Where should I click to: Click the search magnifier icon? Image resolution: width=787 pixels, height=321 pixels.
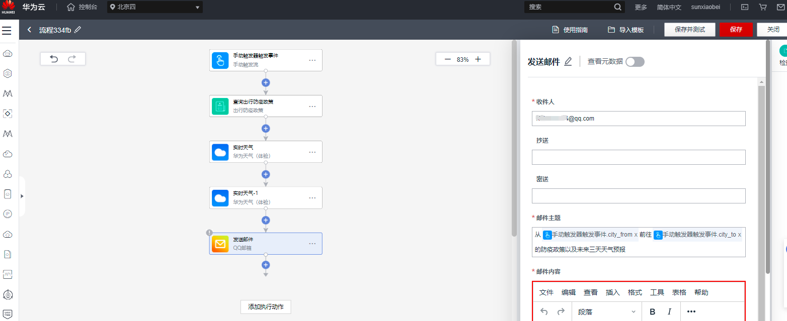[618, 7]
